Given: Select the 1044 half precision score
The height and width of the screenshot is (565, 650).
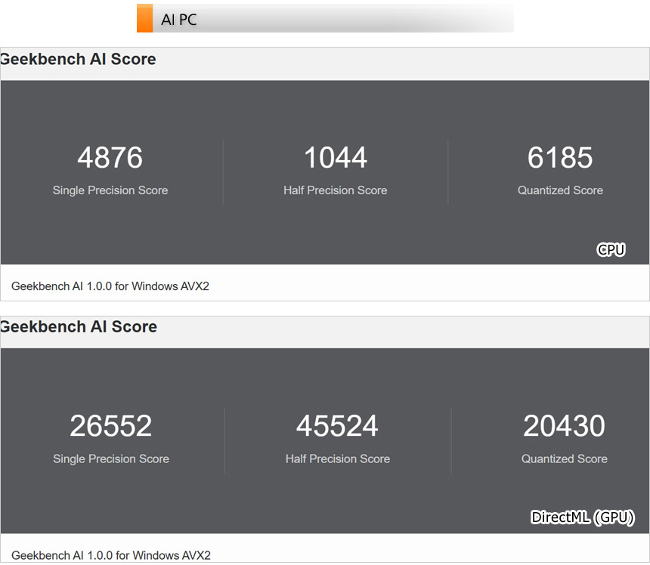Looking at the screenshot, I should click(x=336, y=158).
